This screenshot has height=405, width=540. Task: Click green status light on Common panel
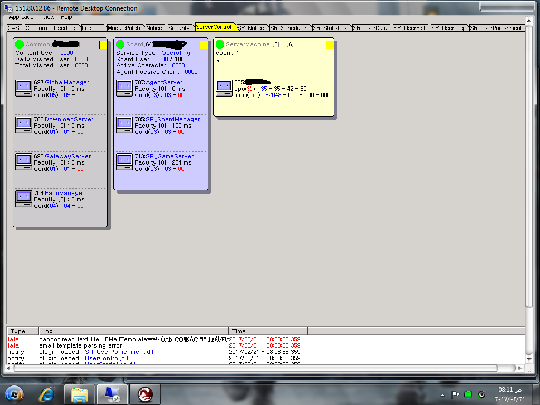20,44
